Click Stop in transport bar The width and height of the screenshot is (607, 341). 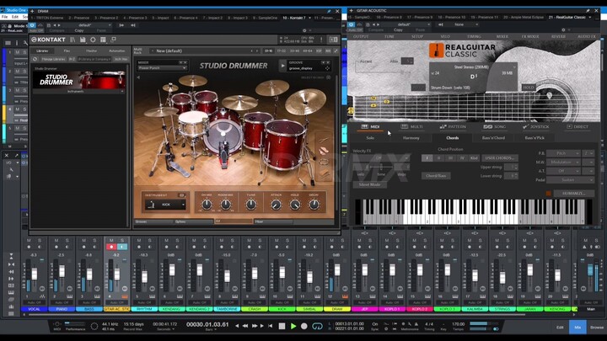click(x=282, y=327)
